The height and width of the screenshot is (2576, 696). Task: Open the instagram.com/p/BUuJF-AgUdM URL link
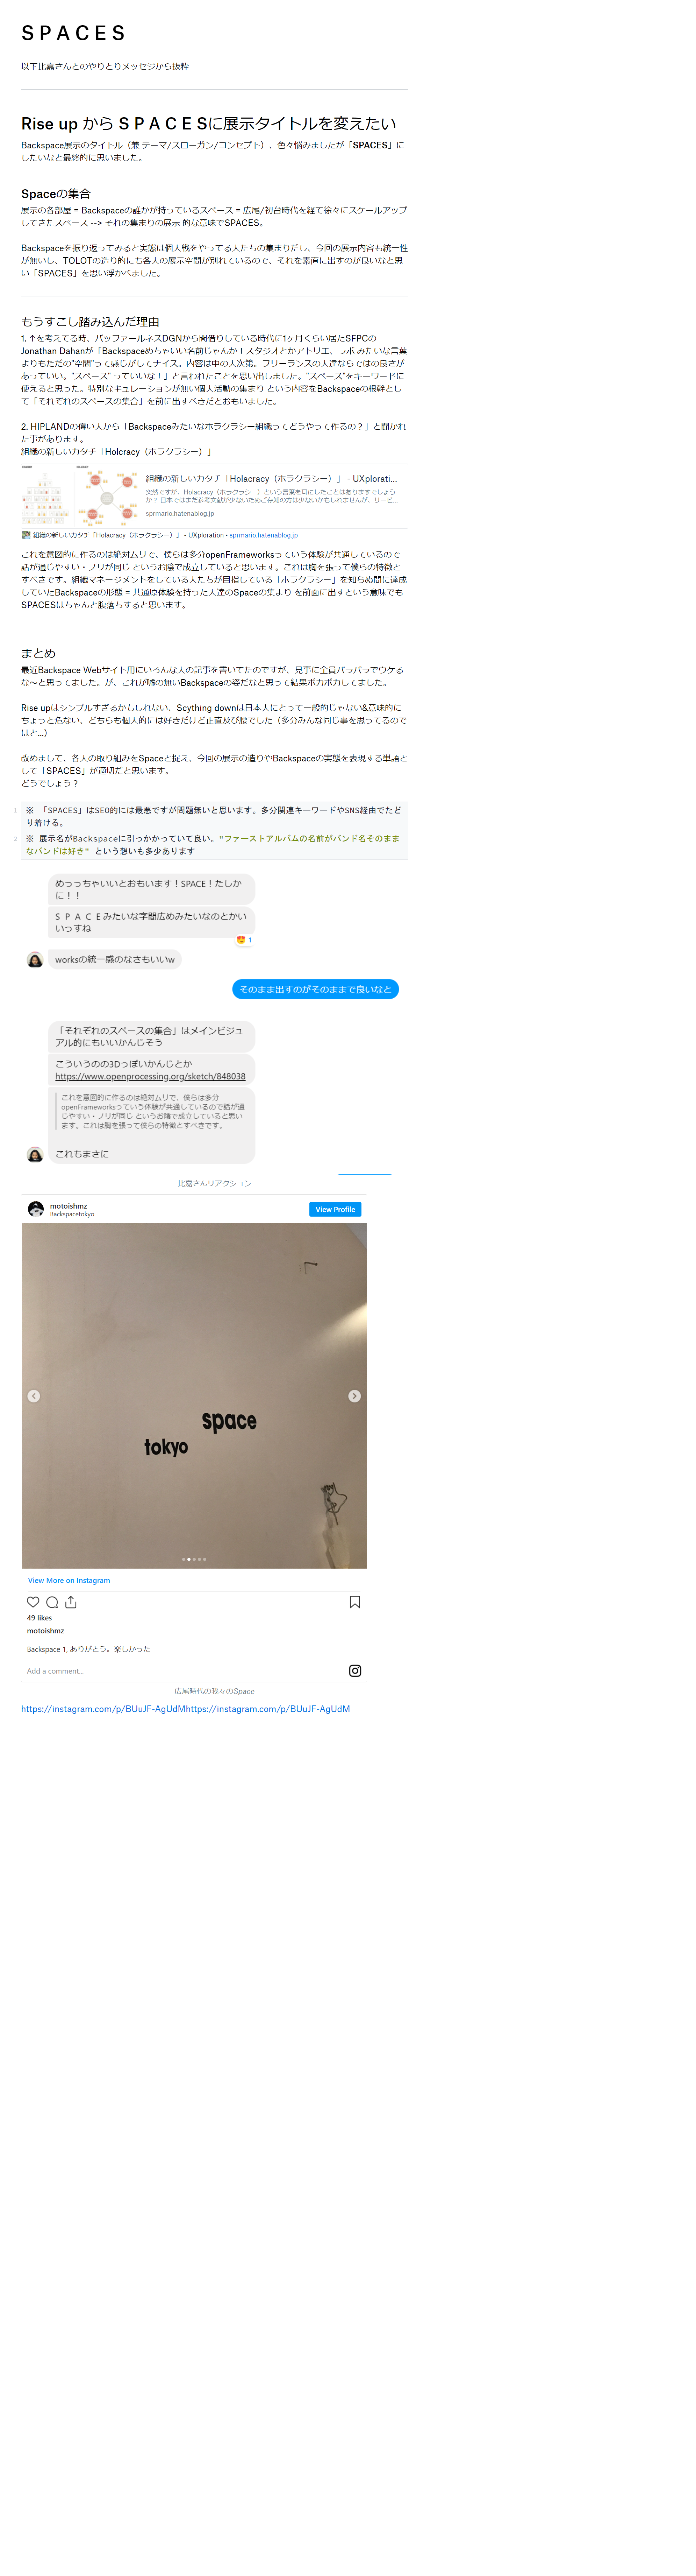pyautogui.click(x=186, y=1709)
